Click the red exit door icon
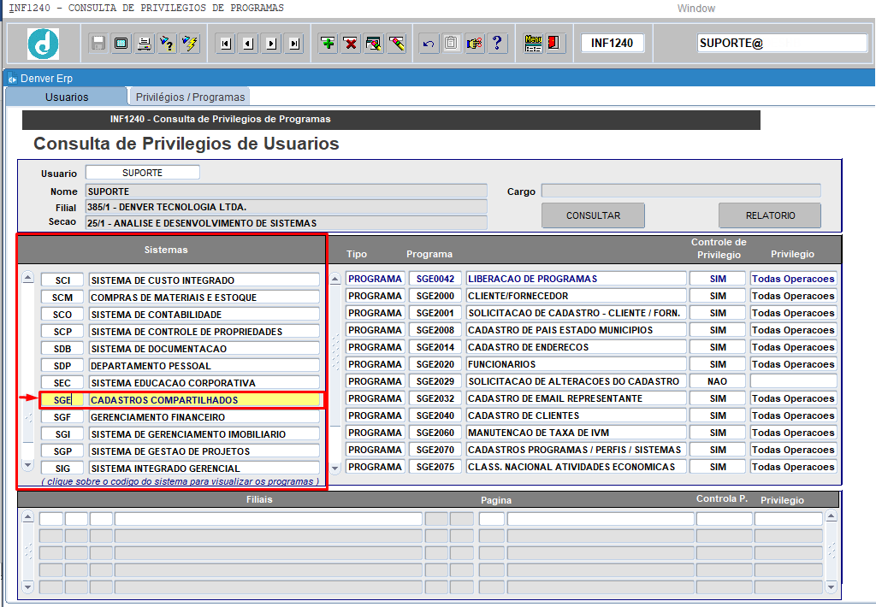Screen dimensions: 876x607 (x=553, y=43)
